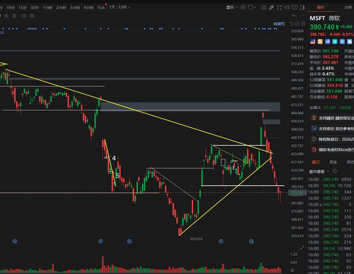Open the 报价 quote tab
Viewport: 354px width, 274px height.
point(321,7)
